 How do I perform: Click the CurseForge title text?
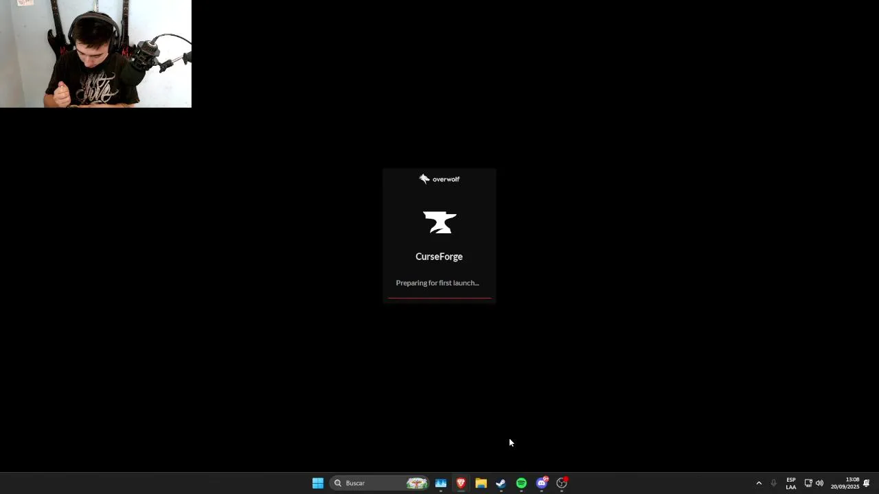tap(439, 257)
